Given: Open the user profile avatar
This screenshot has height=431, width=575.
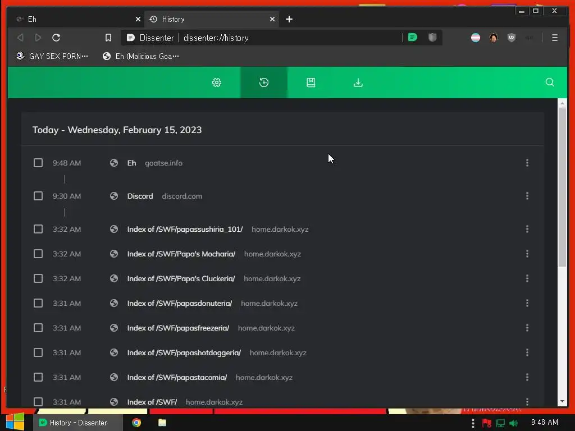Looking at the screenshot, I should [494, 38].
